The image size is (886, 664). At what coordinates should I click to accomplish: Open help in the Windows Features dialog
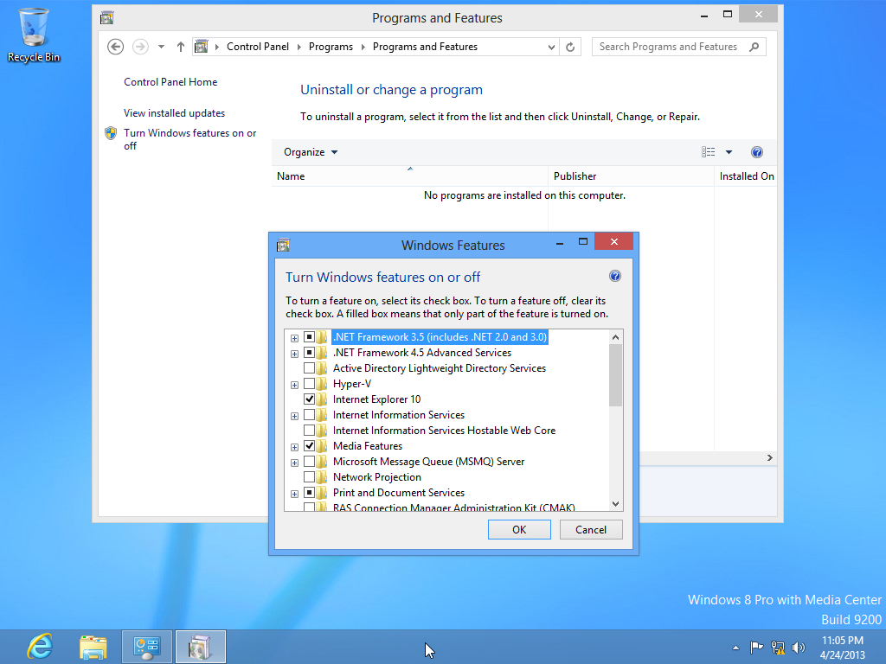(x=615, y=276)
